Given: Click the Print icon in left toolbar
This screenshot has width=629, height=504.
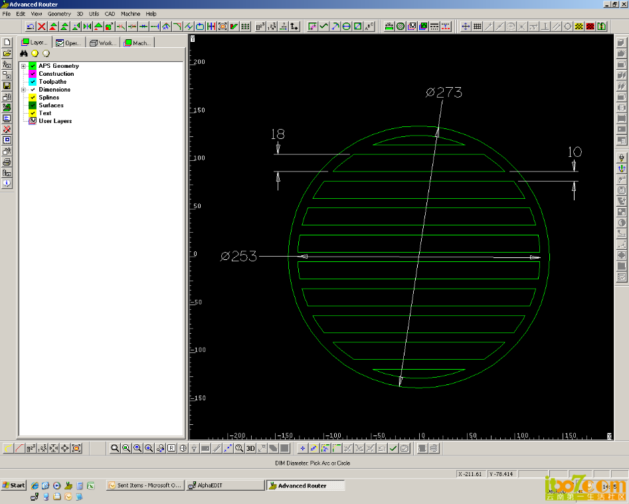Looking at the screenshot, I should [x=7, y=162].
